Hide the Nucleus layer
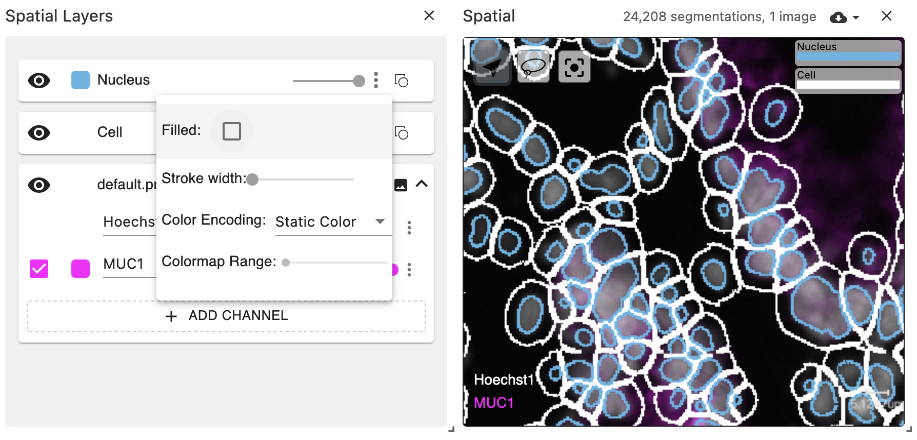The height and width of the screenshot is (440, 917). coord(39,80)
